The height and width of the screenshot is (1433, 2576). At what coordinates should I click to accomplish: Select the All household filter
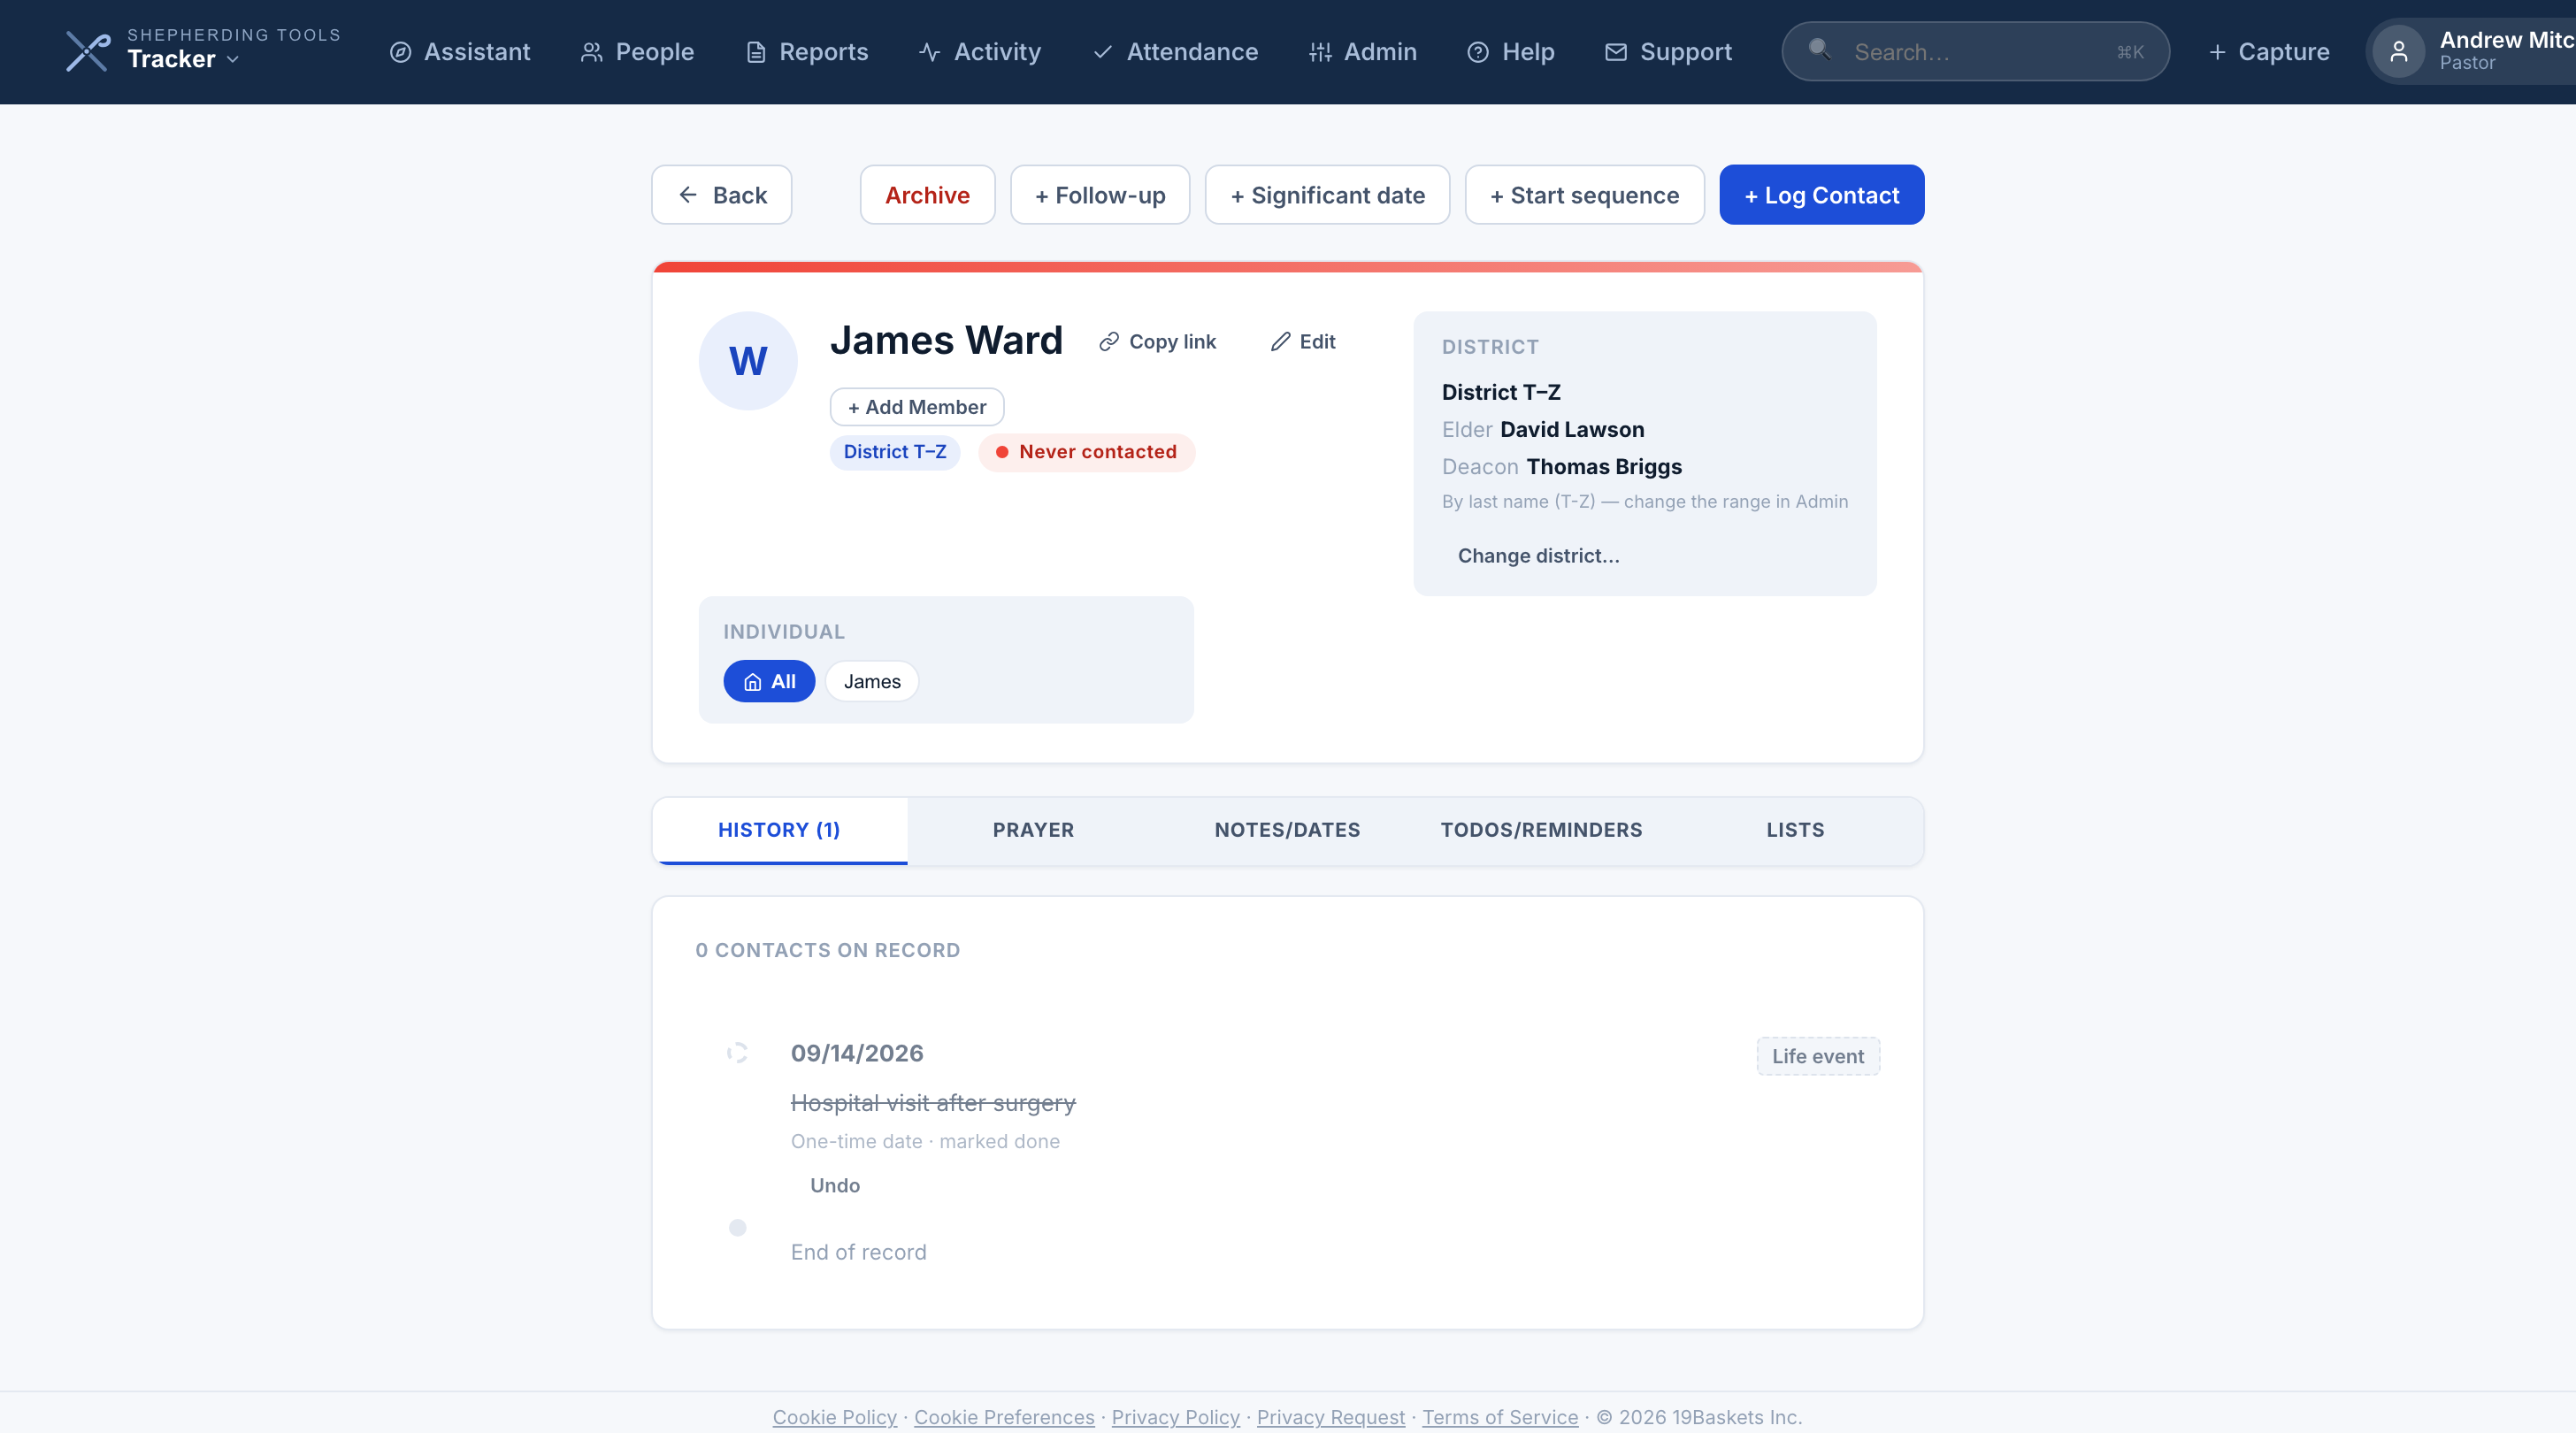point(769,681)
